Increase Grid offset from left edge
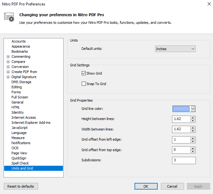This screenshot has height=194, width=213. (193, 138)
